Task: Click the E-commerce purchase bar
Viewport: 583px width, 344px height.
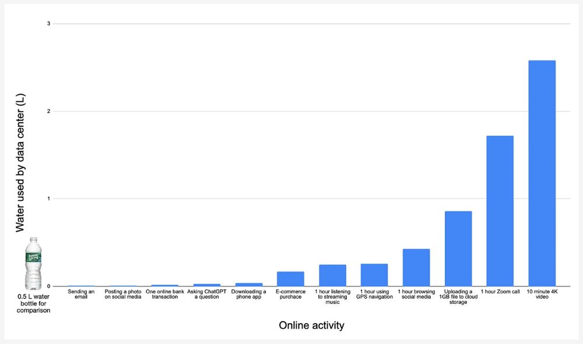Action: tap(290, 279)
